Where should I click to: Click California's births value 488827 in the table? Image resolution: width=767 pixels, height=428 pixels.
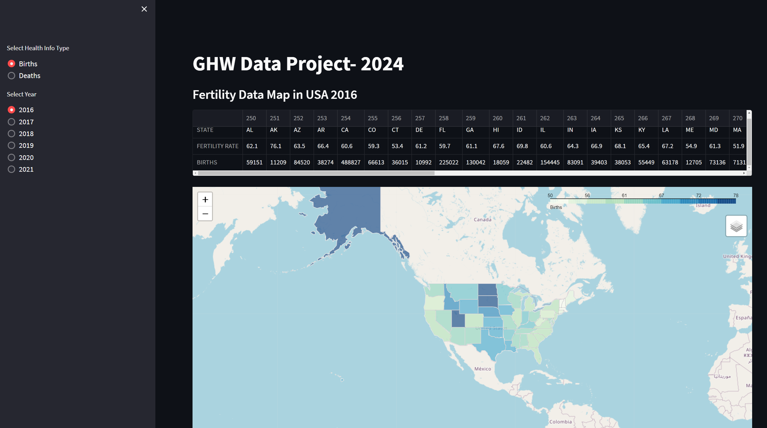pos(351,162)
